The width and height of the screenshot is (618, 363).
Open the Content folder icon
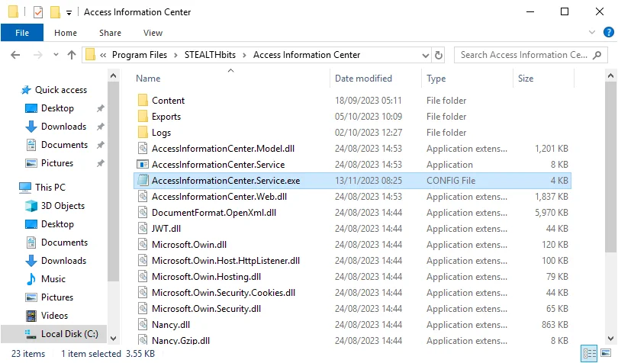[x=143, y=101]
